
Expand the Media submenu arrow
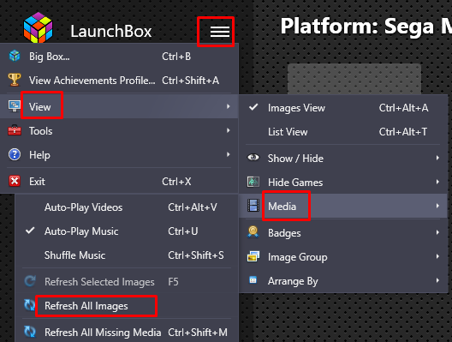[437, 206]
